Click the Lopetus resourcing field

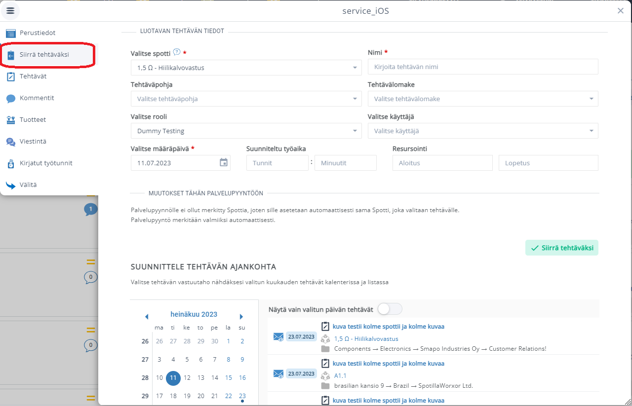click(549, 163)
